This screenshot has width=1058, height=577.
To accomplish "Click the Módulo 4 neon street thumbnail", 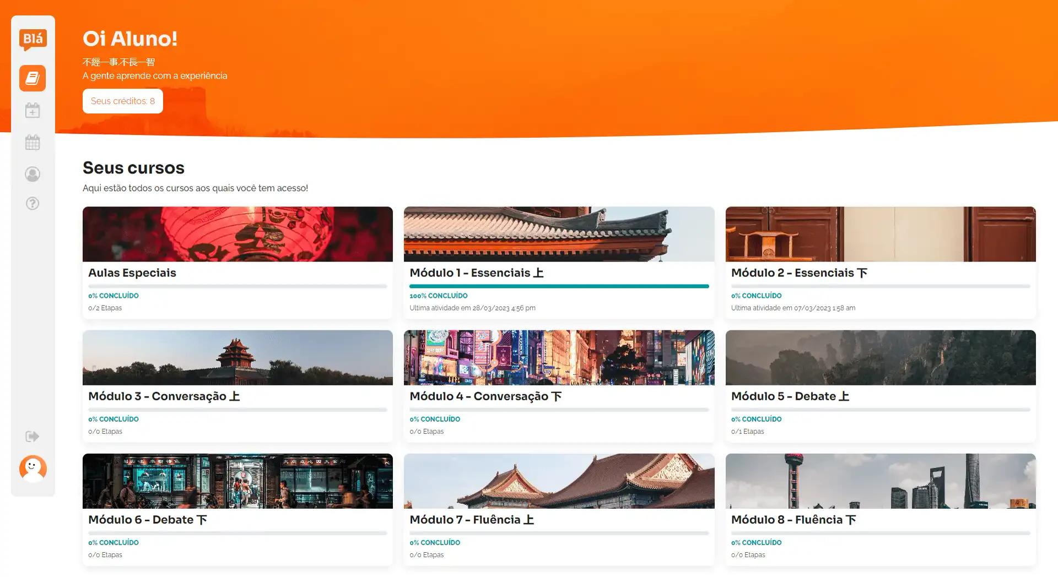I will point(559,357).
